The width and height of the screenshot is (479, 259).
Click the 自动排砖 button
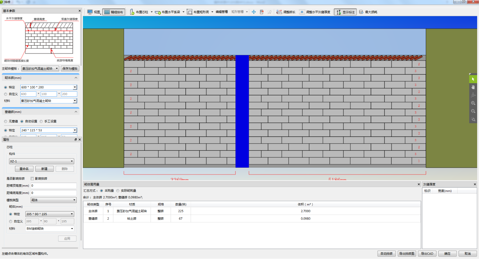387,254
